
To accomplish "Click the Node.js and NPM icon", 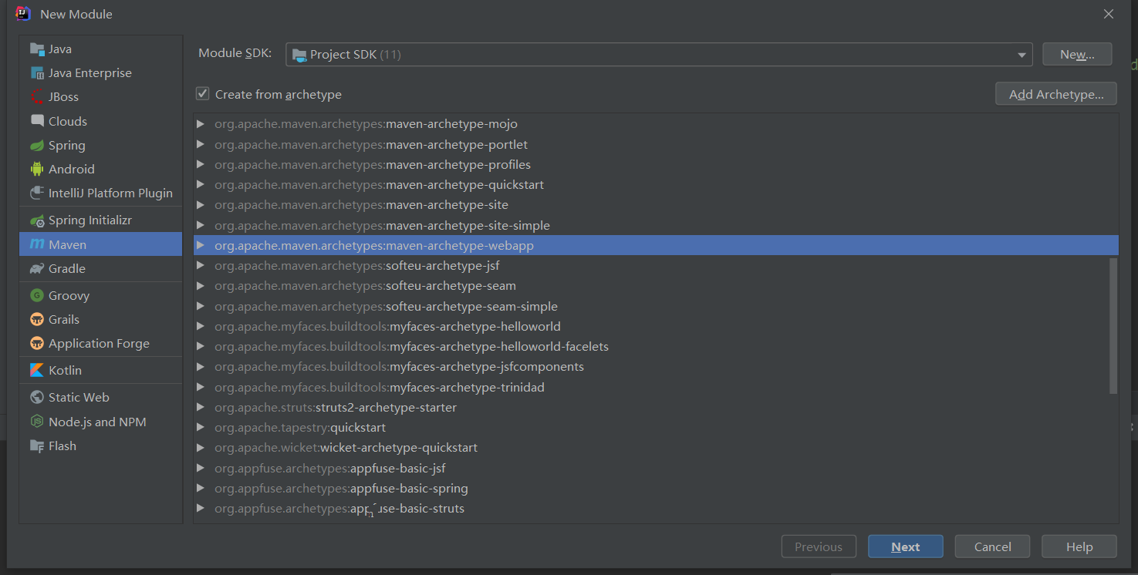I will pyautogui.click(x=36, y=422).
